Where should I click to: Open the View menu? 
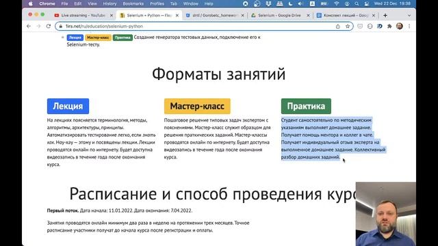[92, 3]
